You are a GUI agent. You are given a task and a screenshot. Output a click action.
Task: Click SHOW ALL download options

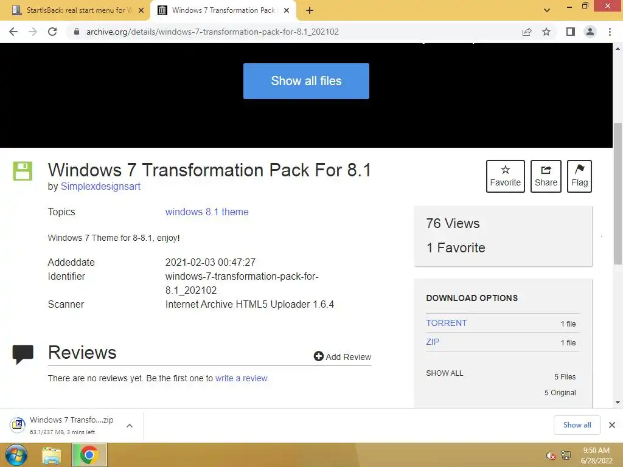(445, 373)
